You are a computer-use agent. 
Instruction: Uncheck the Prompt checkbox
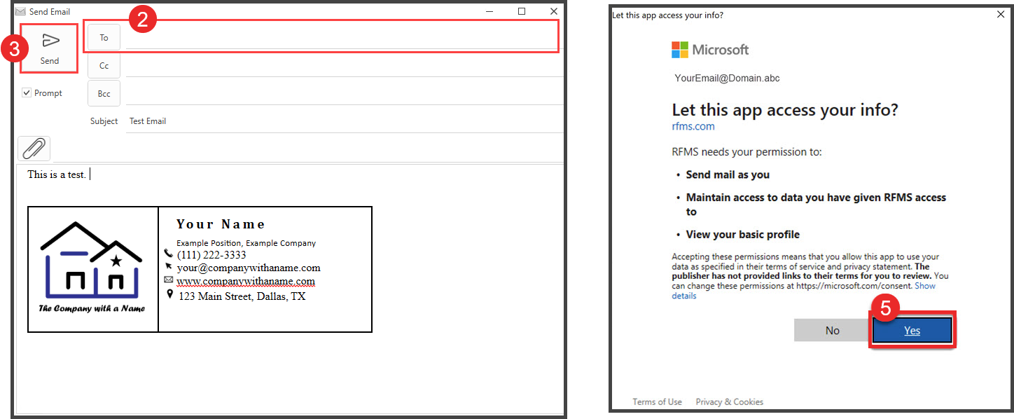(27, 92)
